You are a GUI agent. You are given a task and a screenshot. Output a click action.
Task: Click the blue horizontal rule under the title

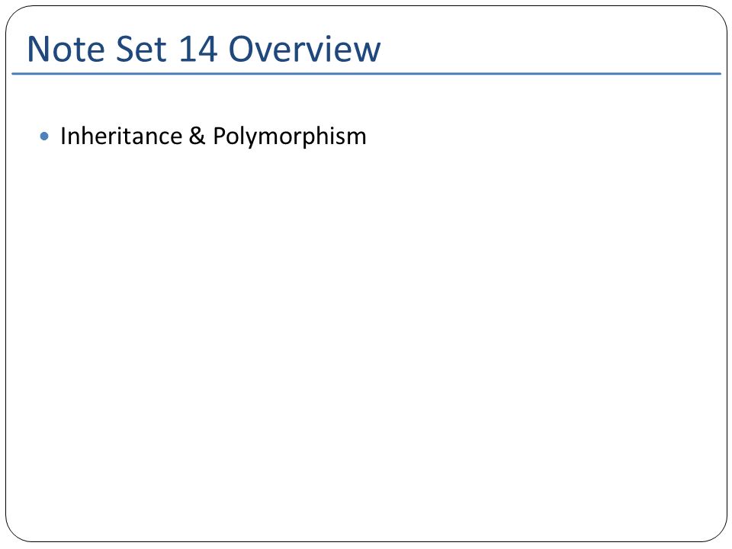(367, 73)
